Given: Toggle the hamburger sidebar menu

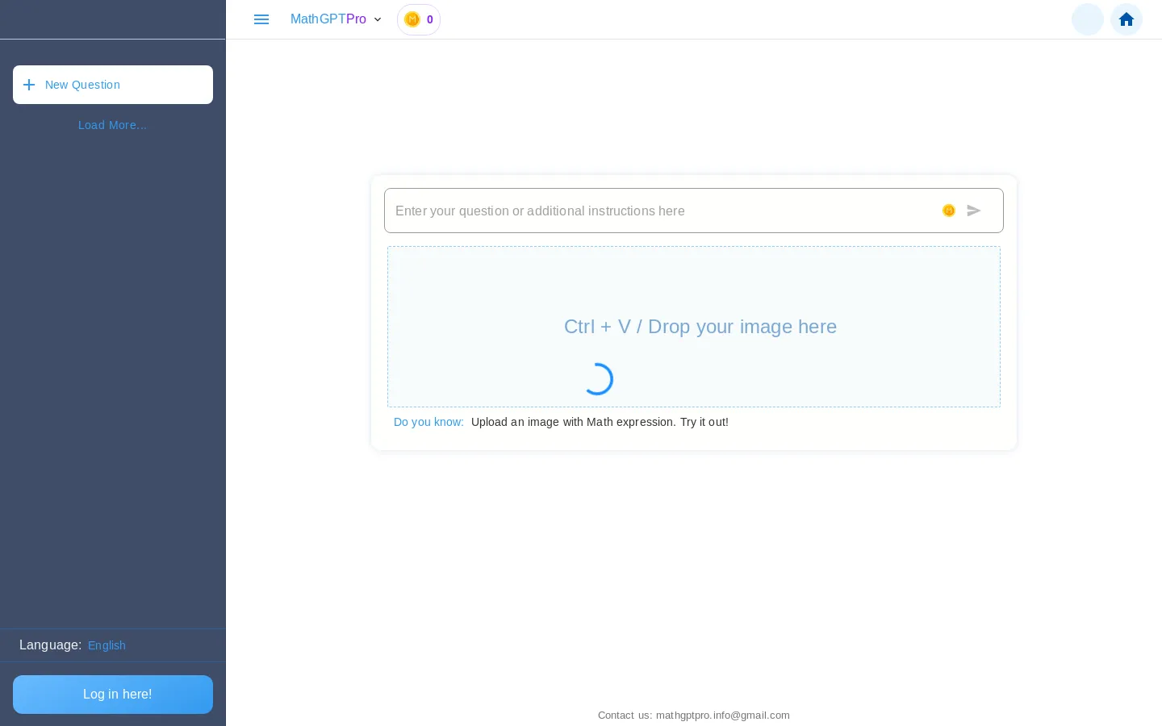Looking at the screenshot, I should tap(261, 19).
